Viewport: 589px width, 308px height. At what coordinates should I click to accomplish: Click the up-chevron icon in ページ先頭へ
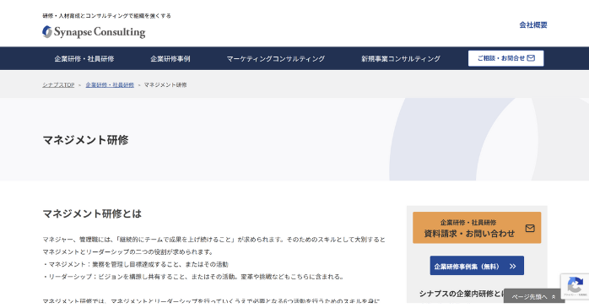554,297
